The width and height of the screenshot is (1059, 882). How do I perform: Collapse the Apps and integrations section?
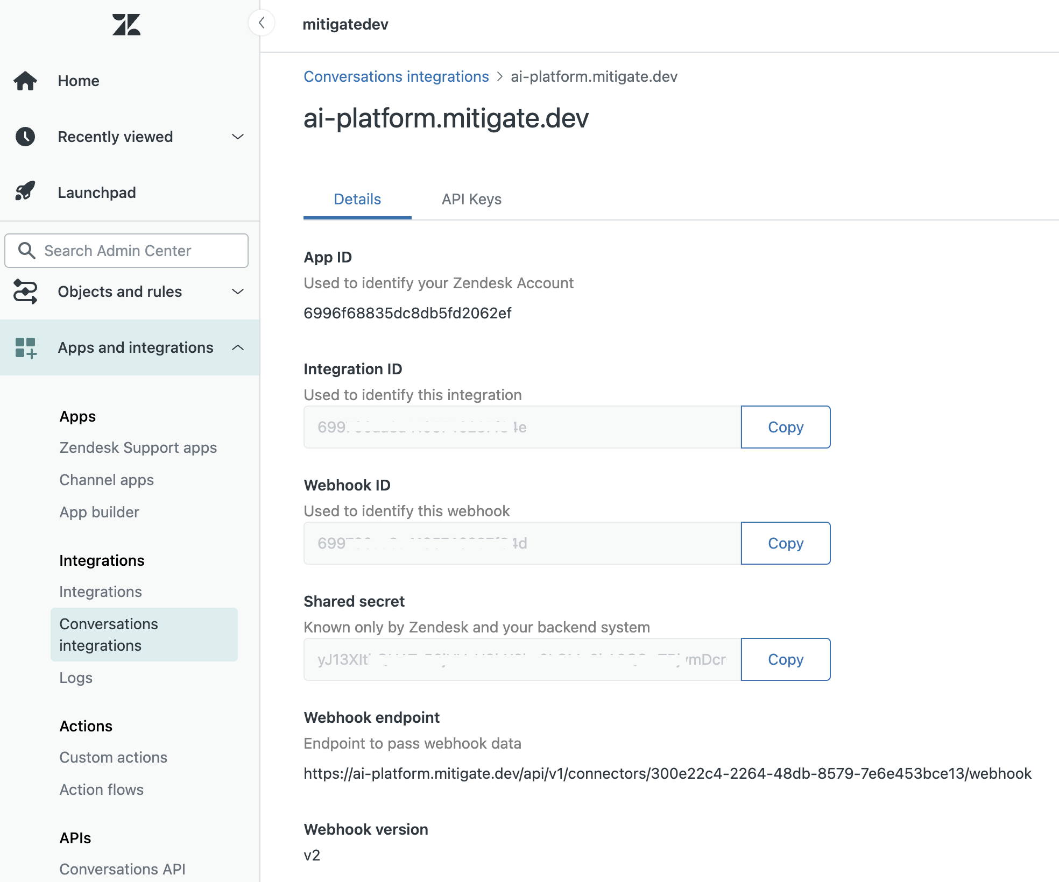point(237,347)
